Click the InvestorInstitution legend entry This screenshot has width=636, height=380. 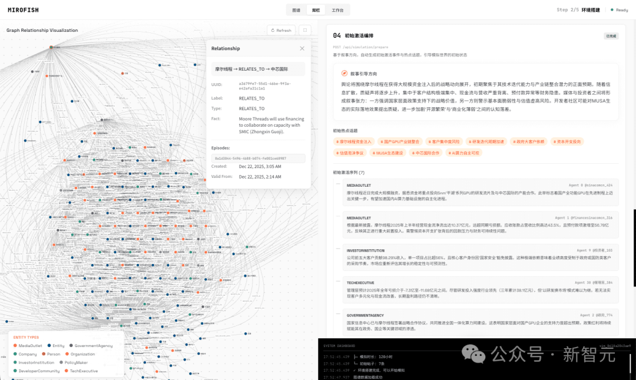(37, 362)
